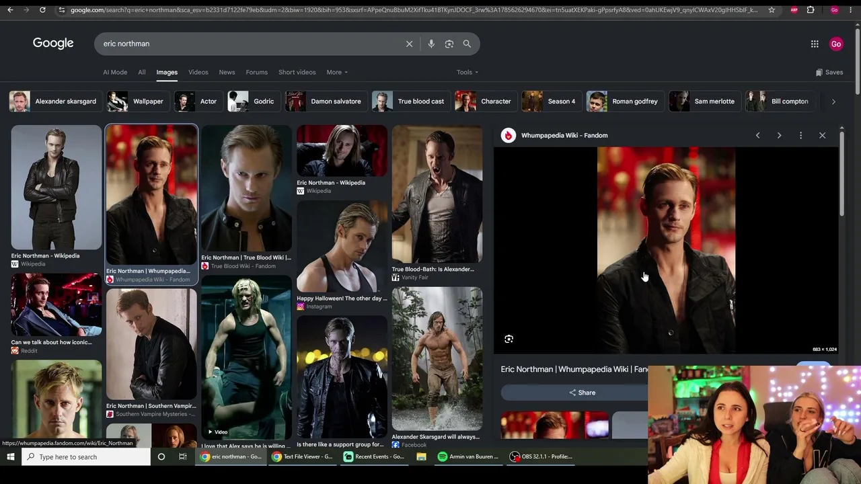Viewport: 861px width, 484px height.
Task: Switch to the News tab
Action: 227,72
